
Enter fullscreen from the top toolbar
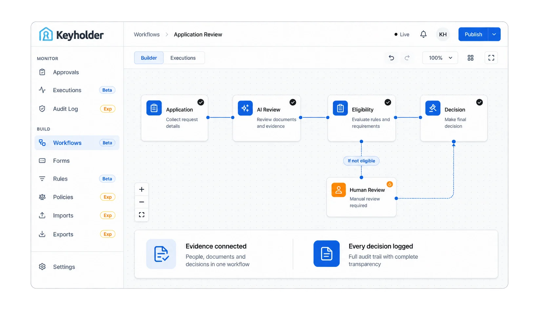tap(491, 58)
